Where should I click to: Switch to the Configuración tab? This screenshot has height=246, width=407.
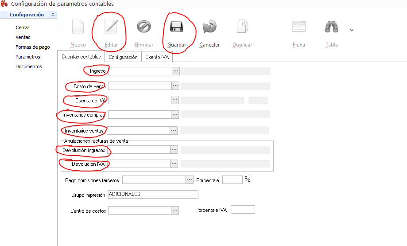pos(123,57)
